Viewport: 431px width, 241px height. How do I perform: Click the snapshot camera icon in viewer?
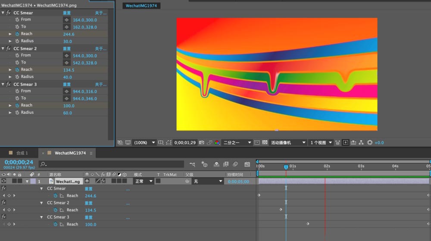[x=201, y=142]
